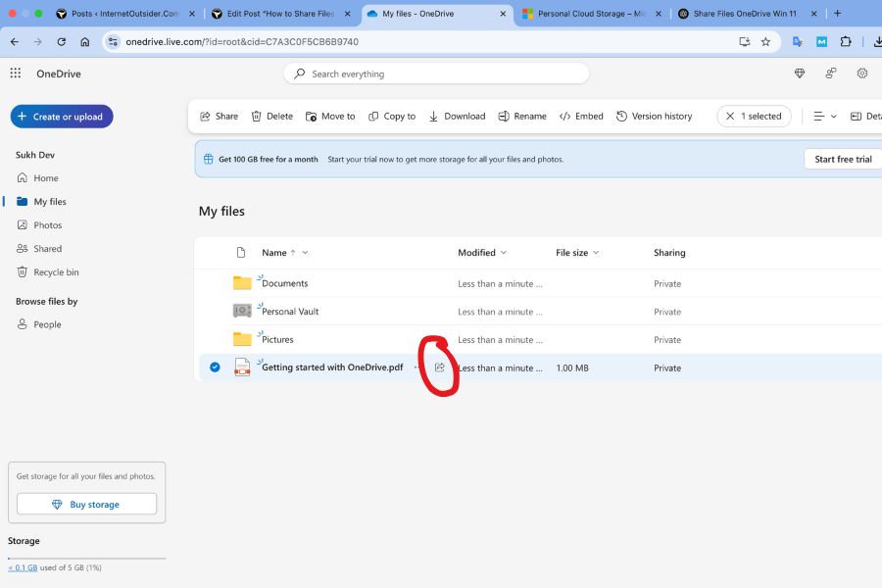Click the storage usage progress bar
Screen dimensions: 882x588
point(86,559)
